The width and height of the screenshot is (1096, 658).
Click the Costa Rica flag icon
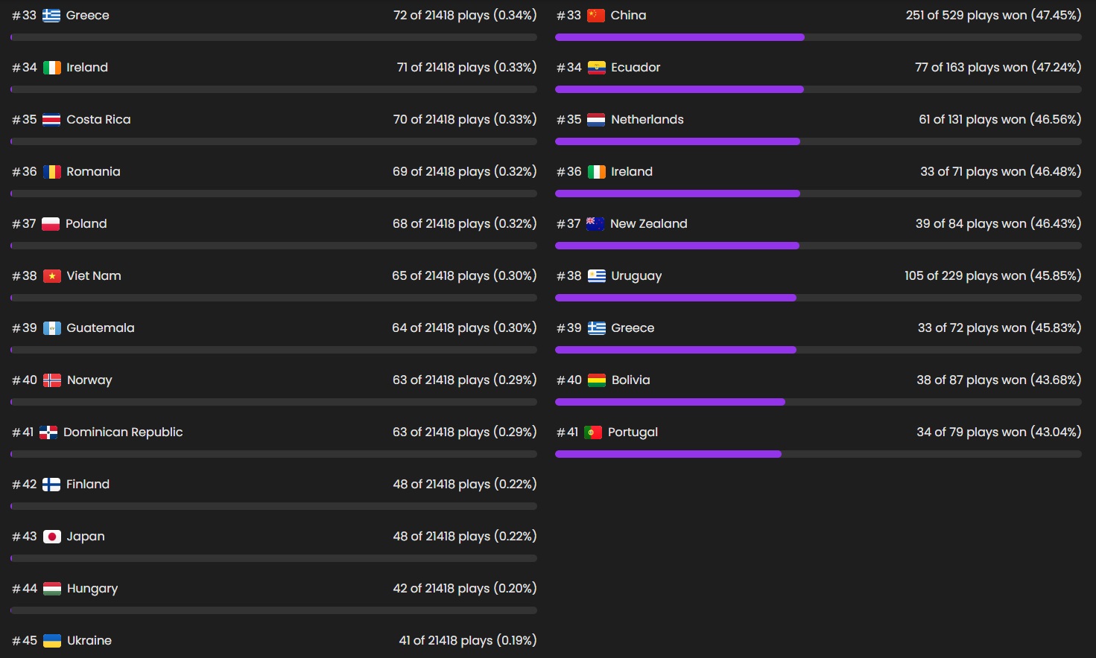[51, 120]
